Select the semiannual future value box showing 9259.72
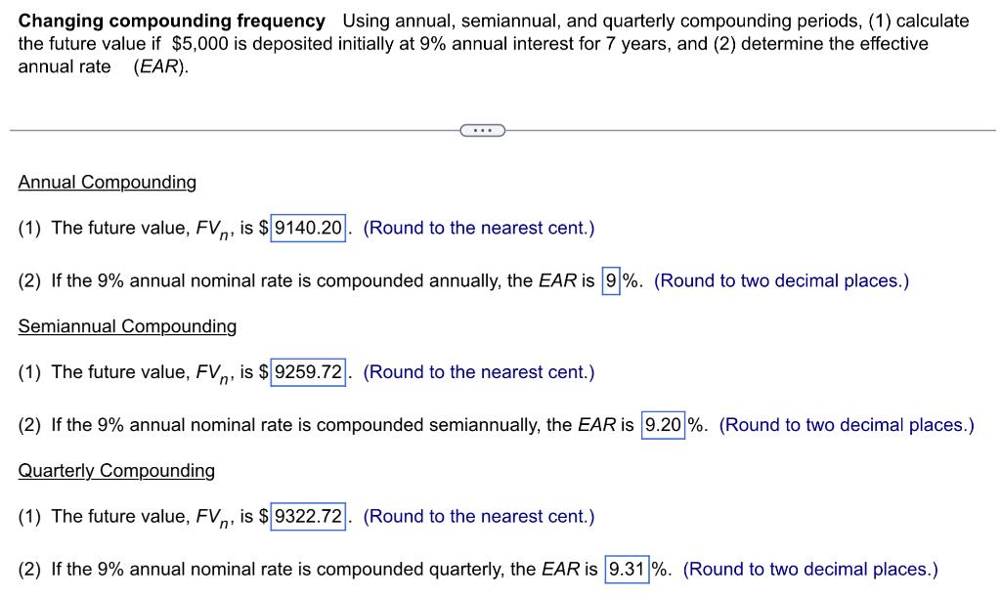The image size is (1001, 597). click(x=309, y=372)
